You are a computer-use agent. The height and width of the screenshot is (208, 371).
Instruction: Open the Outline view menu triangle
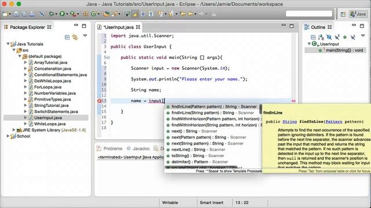[x=363, y=36]
